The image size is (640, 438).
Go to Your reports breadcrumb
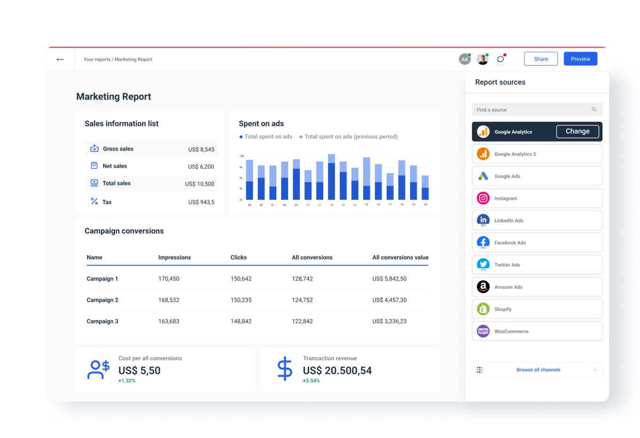click(x=97, y=60)
